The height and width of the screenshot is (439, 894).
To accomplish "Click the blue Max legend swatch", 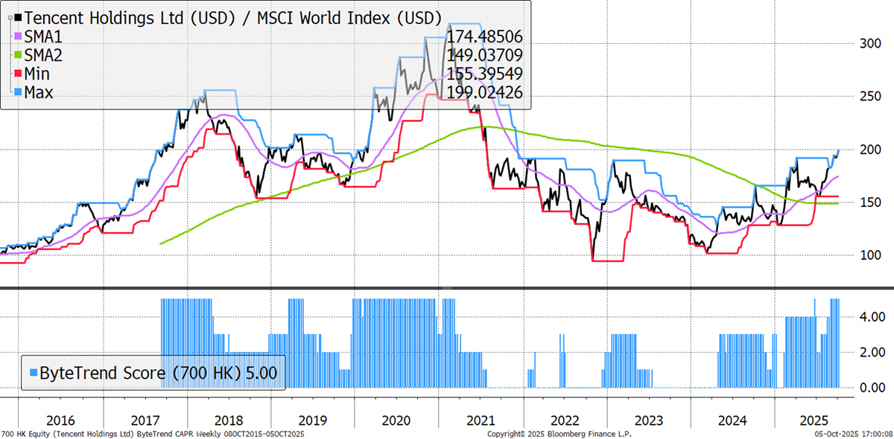I will tap(16, 92).
